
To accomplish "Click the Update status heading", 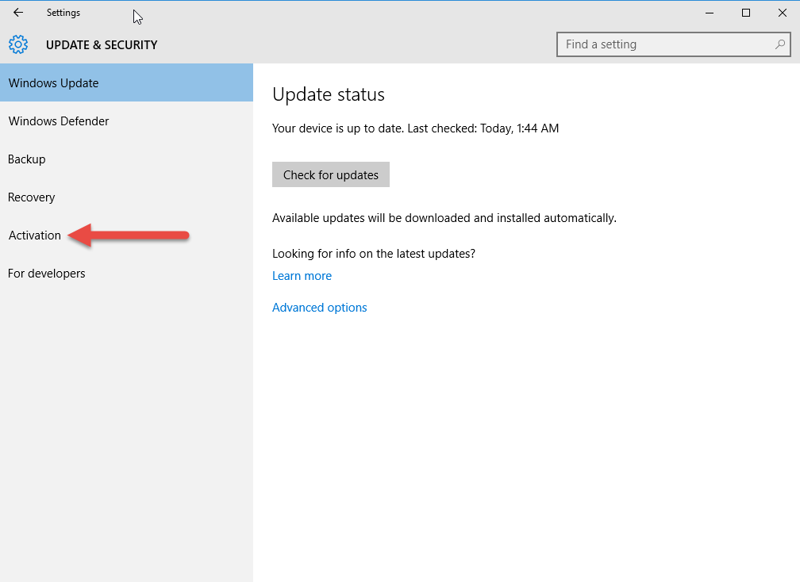I will (329, 94).
